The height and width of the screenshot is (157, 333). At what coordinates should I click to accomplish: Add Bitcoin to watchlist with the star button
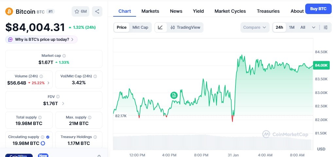point(80,11)
